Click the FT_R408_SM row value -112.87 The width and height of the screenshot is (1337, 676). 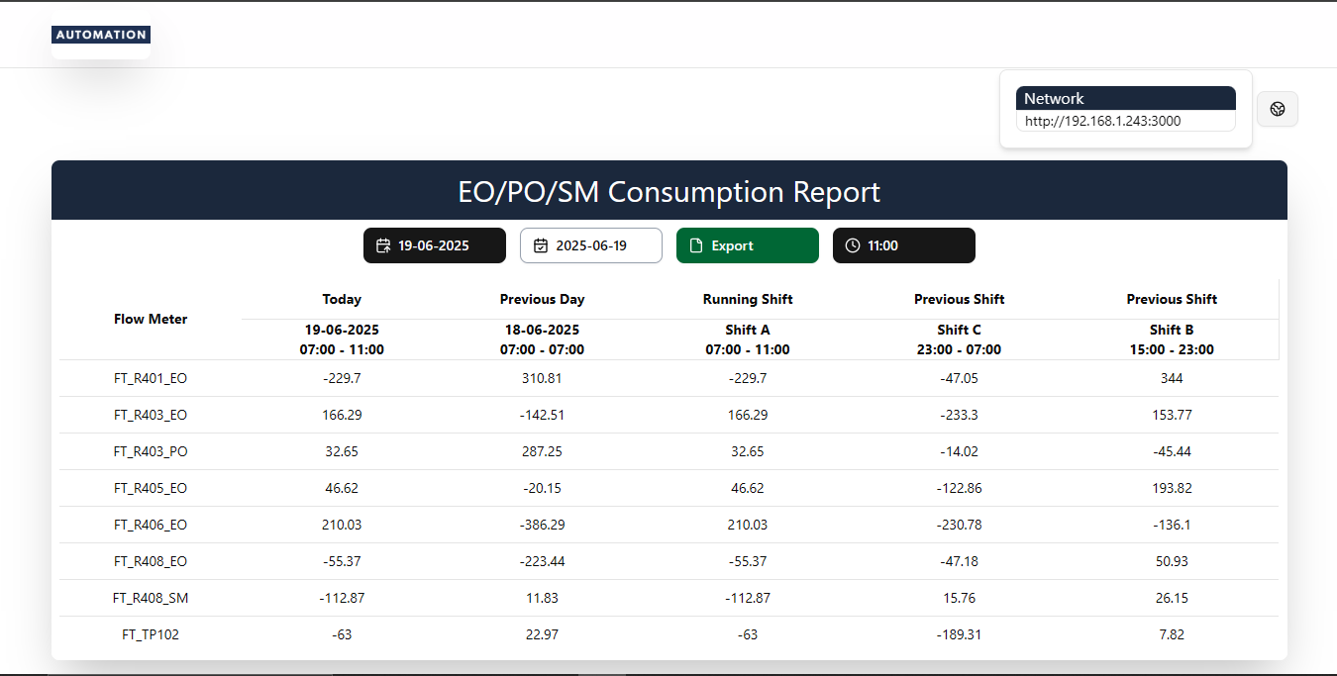342,598
